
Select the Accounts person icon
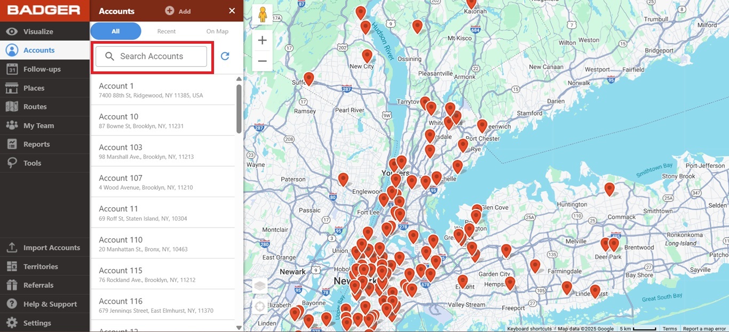[12, 50]
